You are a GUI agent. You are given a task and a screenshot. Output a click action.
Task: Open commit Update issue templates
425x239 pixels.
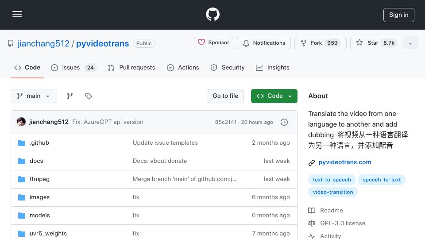[x=165, y=143]
